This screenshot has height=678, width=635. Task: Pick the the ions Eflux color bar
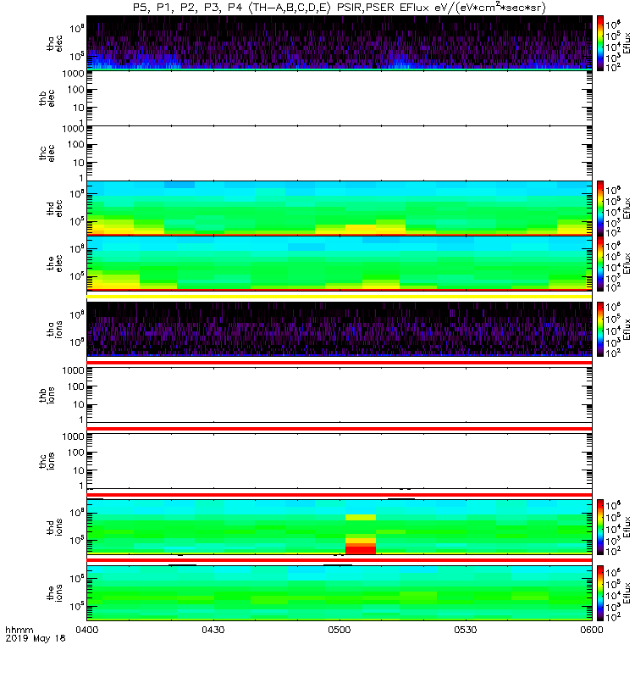tap(600, 592)
